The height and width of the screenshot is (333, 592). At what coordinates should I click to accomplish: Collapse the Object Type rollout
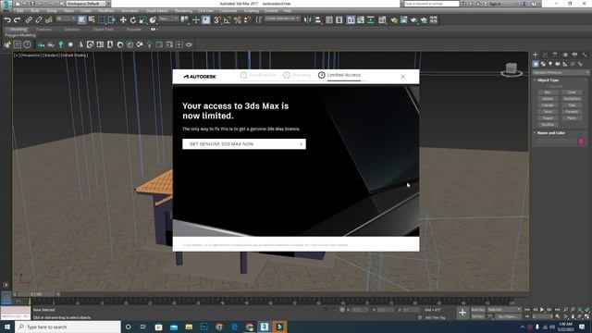coord(548,80)
